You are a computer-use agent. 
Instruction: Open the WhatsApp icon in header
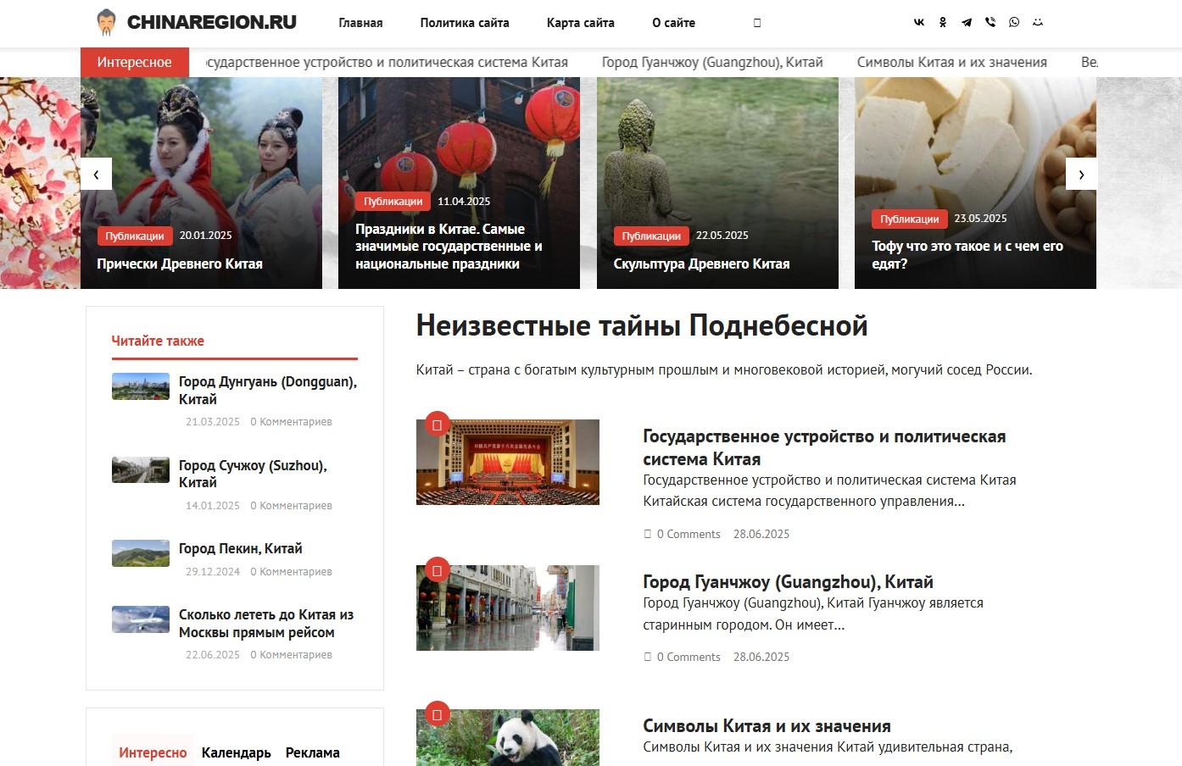[1014, 23]
